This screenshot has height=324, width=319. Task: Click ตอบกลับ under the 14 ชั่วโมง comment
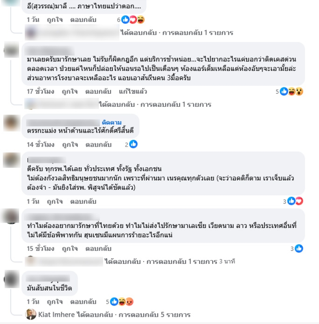point(98,144)
